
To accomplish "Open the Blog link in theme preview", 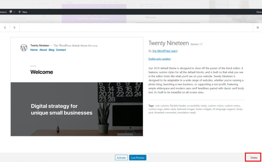I will (51, 50).
